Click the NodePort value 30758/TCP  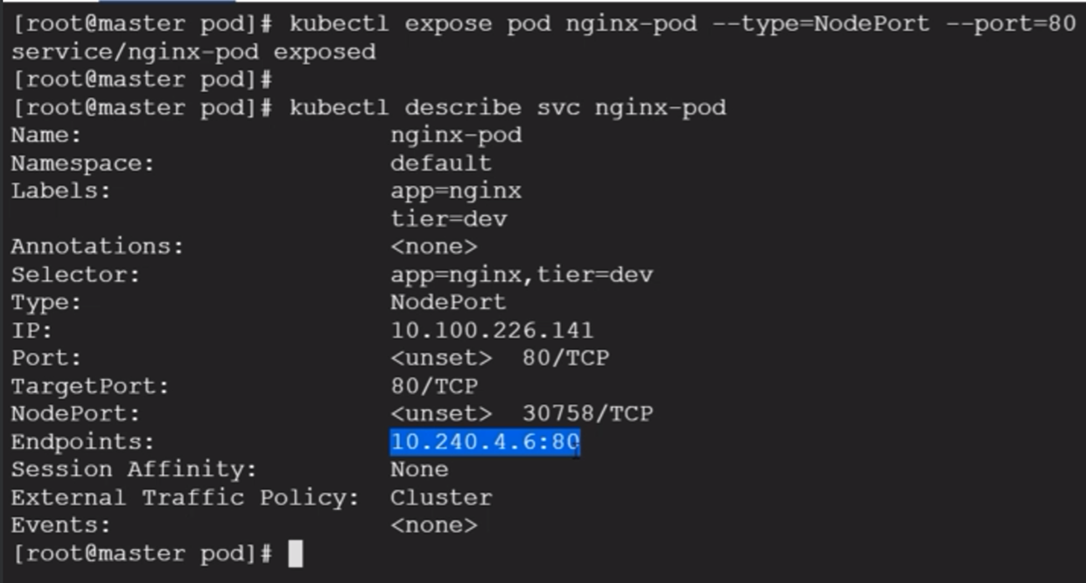pos(587,413)
